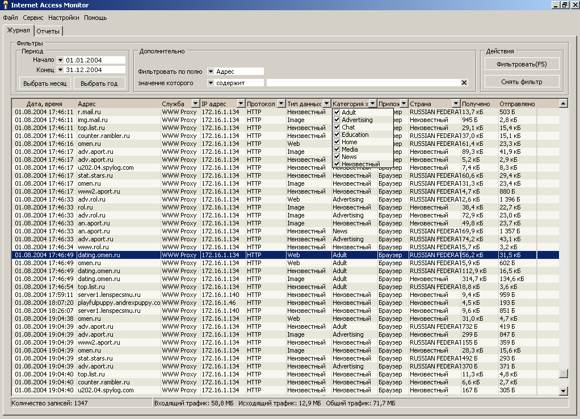The height and width of the screenshot is (419, 580).
Task: Clear the filter value with X icon
Action: pyautogui.click(x=464, y=83)
